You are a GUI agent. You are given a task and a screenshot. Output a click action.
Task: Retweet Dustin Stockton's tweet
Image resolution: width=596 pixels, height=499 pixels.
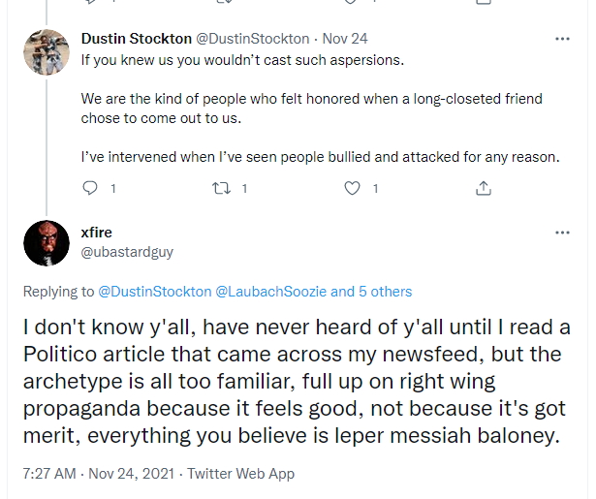[x=219, y=189]
